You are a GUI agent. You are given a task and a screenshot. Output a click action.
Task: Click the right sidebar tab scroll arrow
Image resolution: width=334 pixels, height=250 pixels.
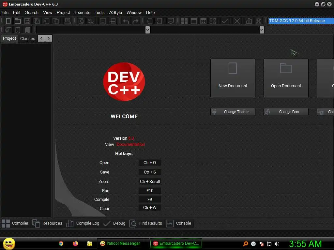tap(49, 38)
